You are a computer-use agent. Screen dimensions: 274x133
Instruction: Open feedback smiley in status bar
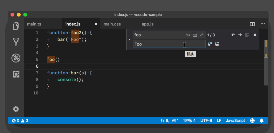[252, 121]
